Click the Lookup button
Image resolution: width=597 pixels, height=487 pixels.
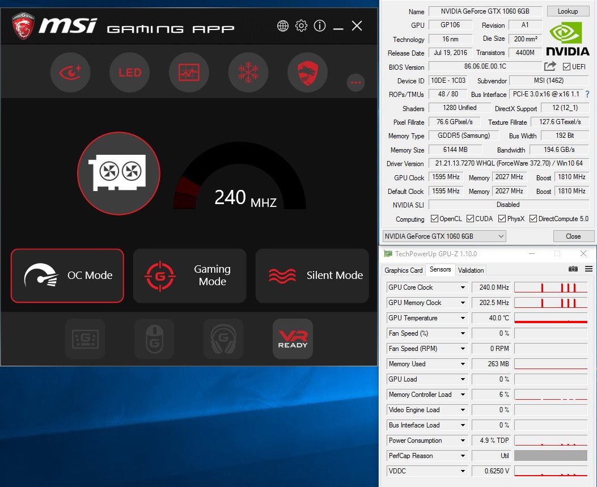[568, 11]
